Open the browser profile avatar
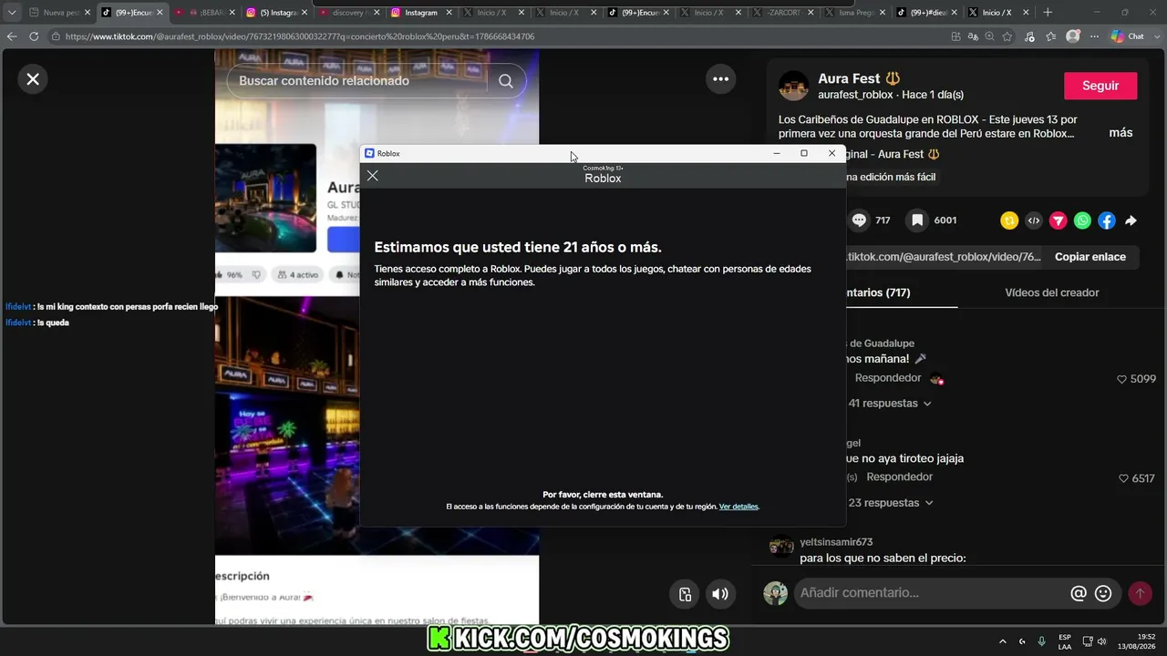1167x656 pixels. click(x=1073, y=36)
